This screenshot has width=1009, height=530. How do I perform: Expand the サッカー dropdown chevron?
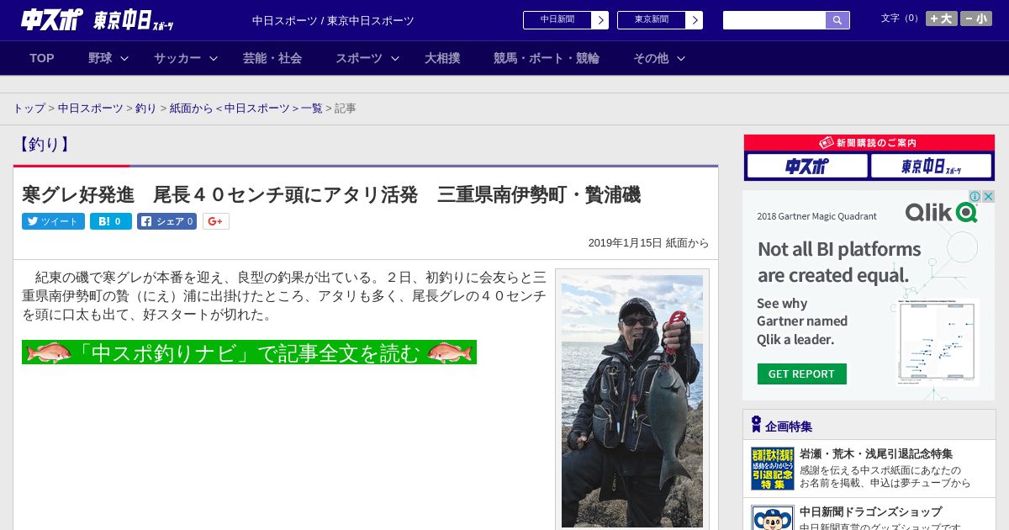point(214,58)
